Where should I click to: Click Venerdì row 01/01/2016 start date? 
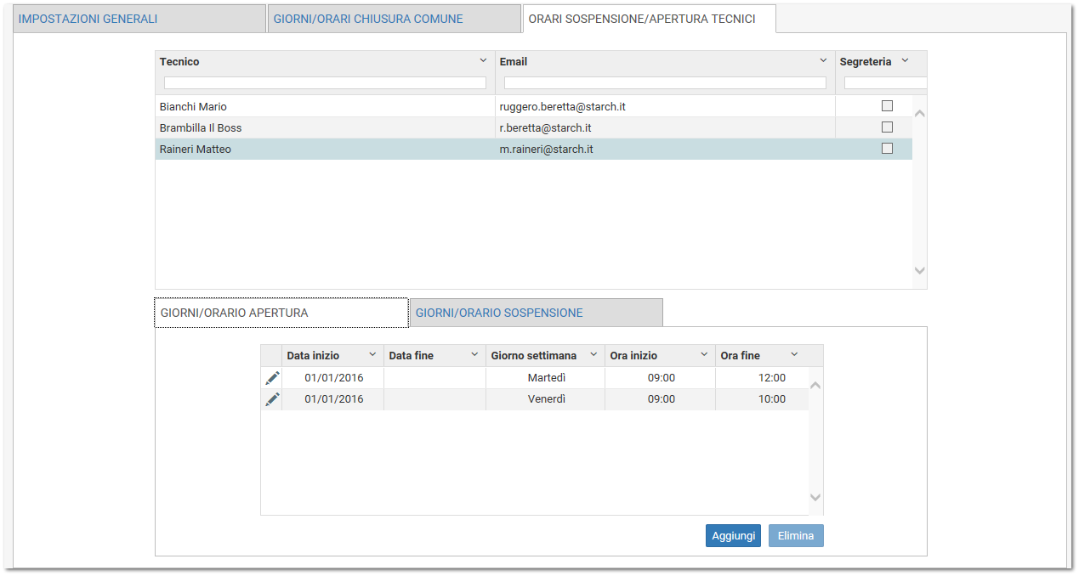pos(333,399)
